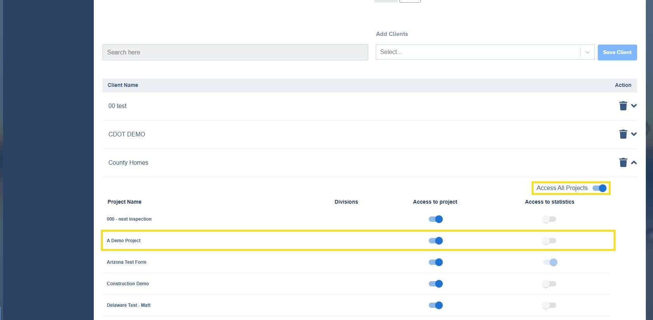The height and width of the screenshot is (320, 653).
Task: Delete the CDOT DEMO client
Action: [x=623, y=134]
